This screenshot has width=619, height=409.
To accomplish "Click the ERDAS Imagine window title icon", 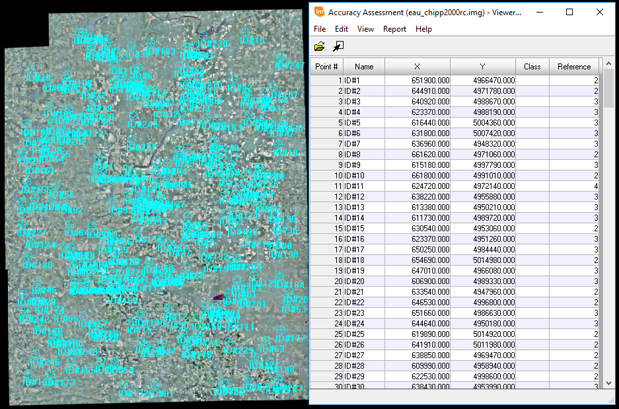I will pos(319,12).
